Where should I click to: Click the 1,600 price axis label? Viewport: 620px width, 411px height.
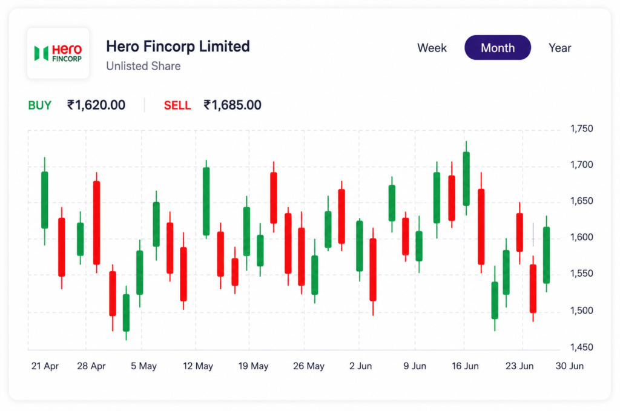581,237
